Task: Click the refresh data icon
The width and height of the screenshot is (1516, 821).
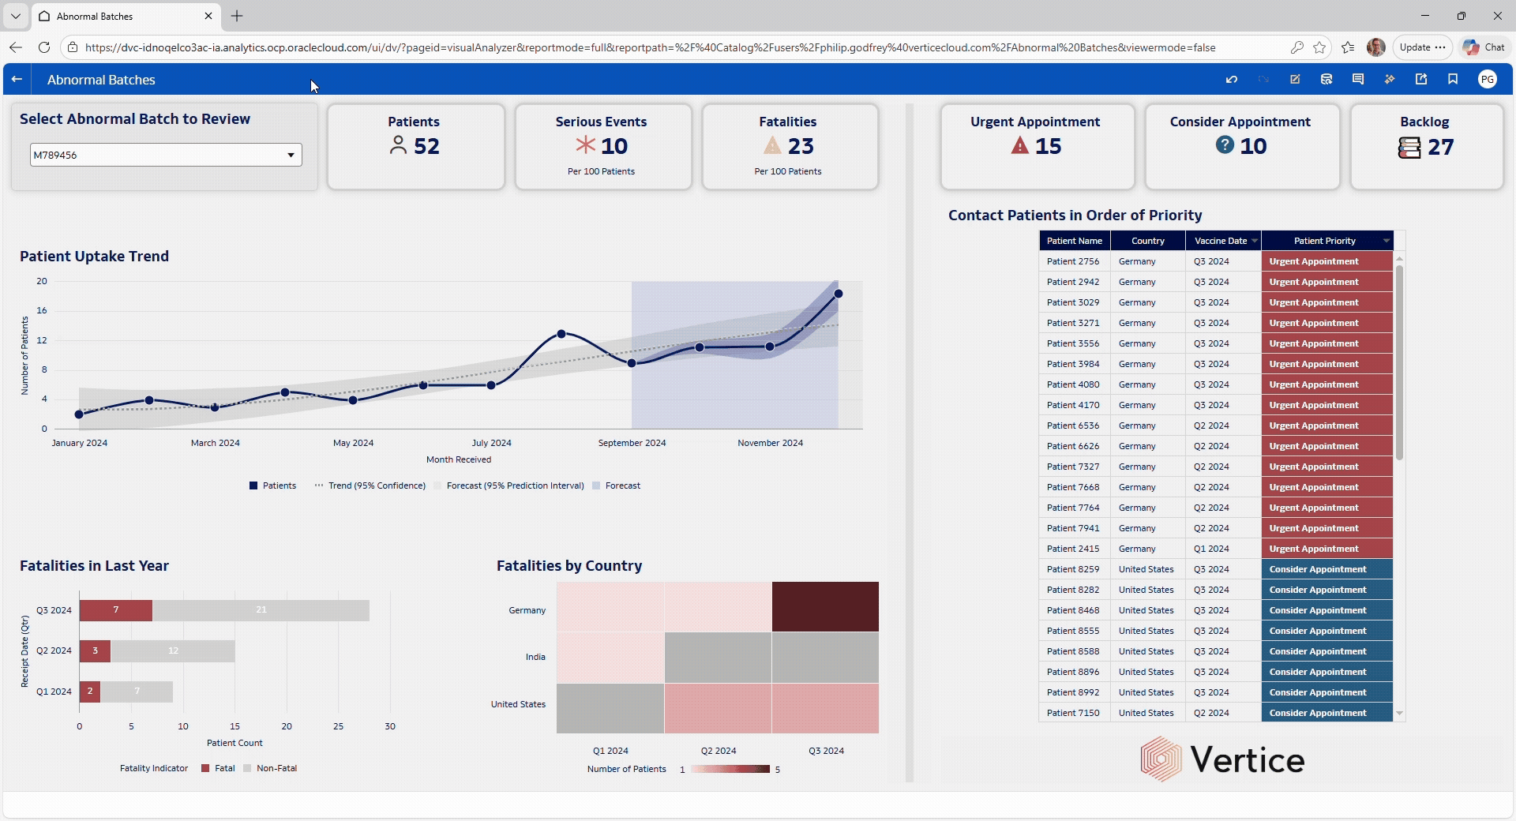Action: click(x=1326, y=80)
